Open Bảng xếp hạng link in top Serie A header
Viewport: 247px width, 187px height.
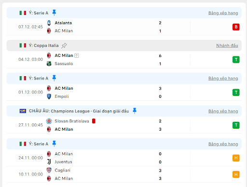click(x=223, y=13)
